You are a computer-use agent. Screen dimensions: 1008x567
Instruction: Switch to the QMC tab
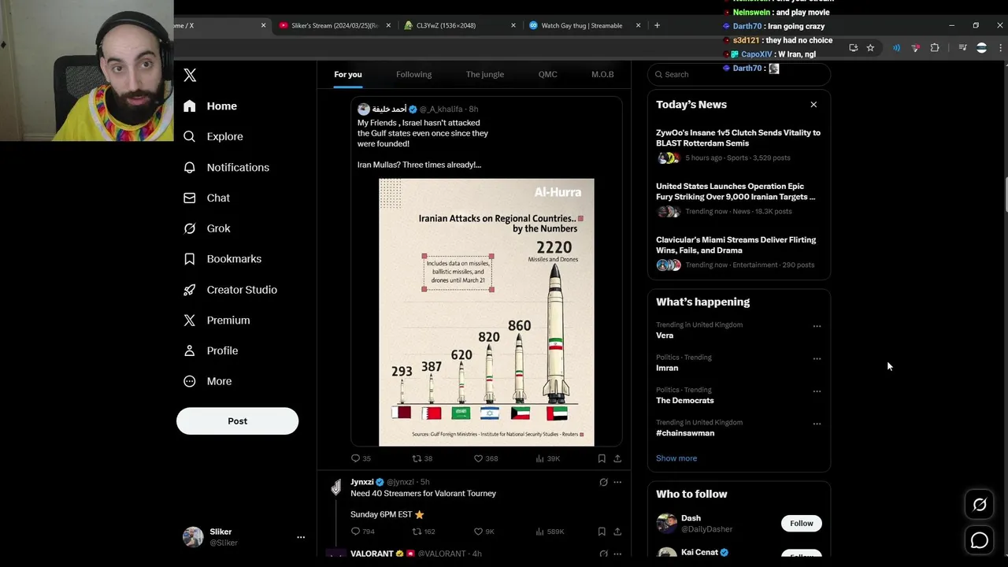click(x=547, y=75)
